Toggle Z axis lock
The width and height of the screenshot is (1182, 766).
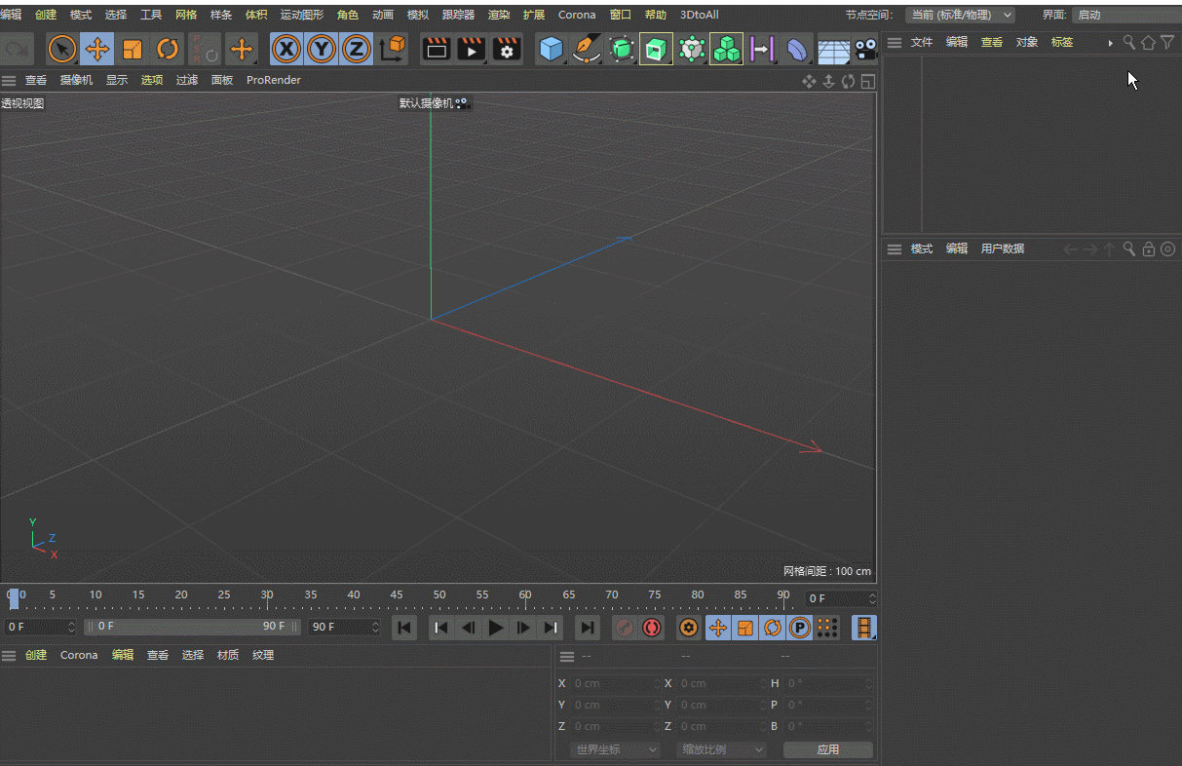pyautogui.click(x=357, y=49)
